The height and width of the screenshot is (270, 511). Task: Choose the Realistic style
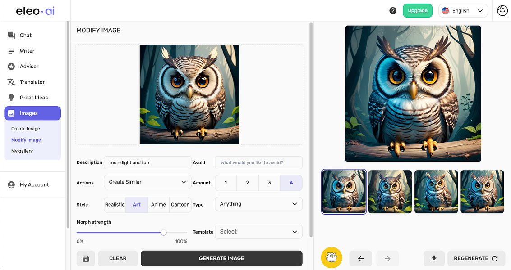pyautogui.click(x=115, y=205)
